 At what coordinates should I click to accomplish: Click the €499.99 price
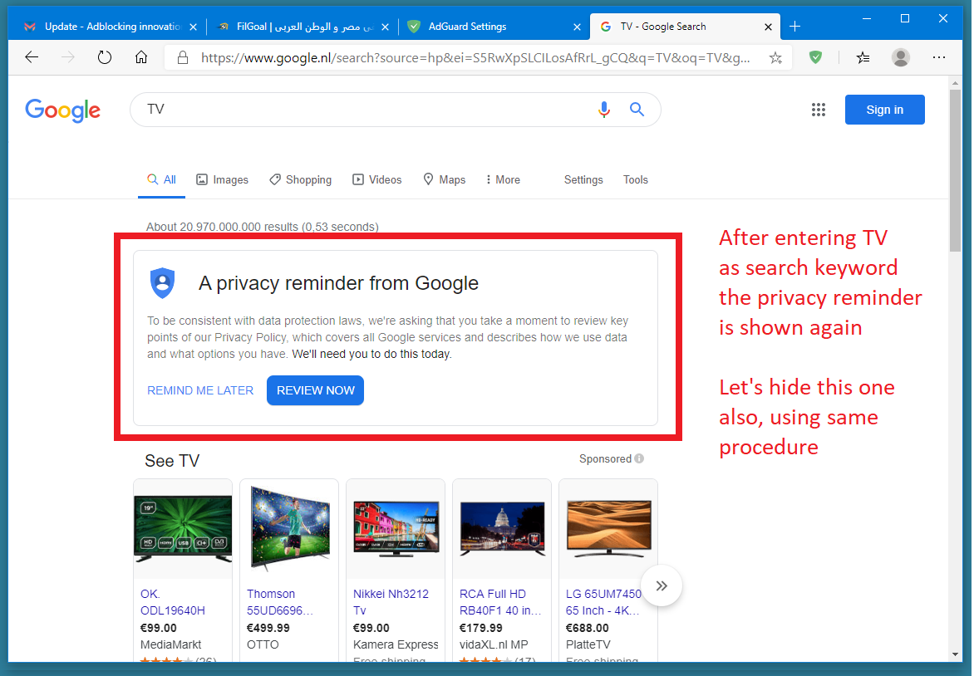pyautogui.click(x=268, y=628)
